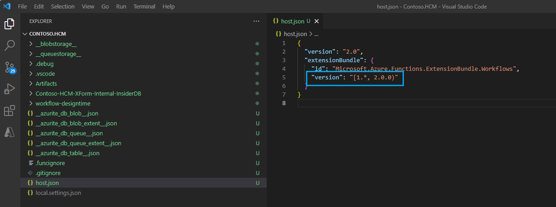
Task: Click the "2.0" version value
Action: point(351,52)
